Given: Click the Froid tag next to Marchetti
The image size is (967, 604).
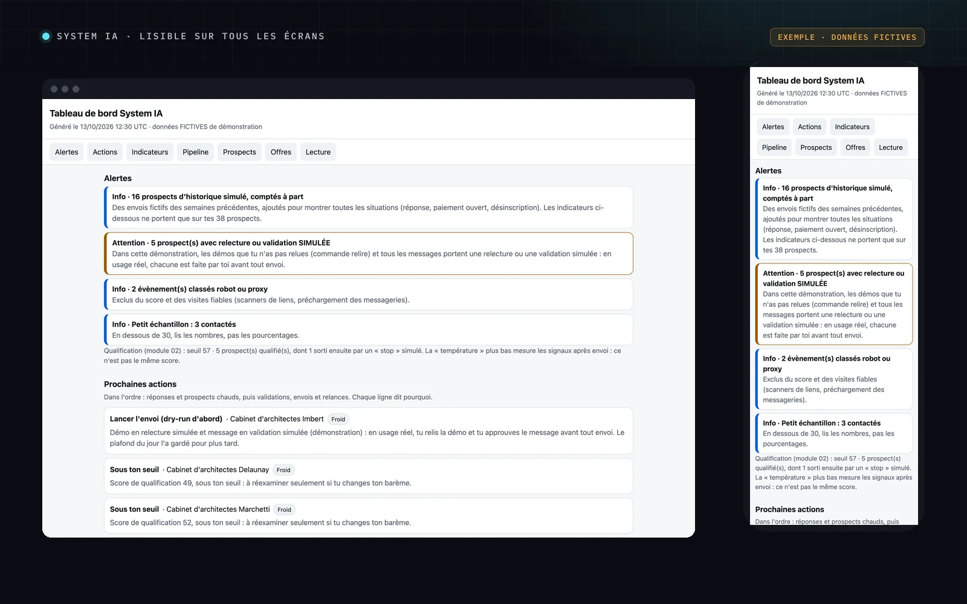Looking at the screenshot, I should click(285, 510).
